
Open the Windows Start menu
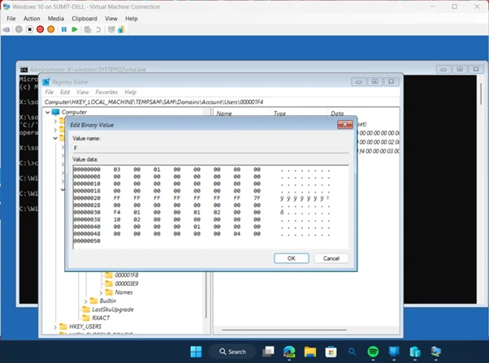pos(196,352)
